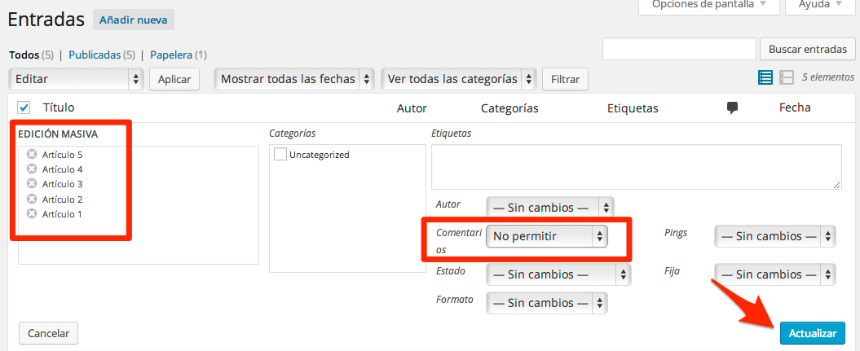Click Buscar entradas button
This screenshot has height=351, width=860.
click(x=808, y=50)
